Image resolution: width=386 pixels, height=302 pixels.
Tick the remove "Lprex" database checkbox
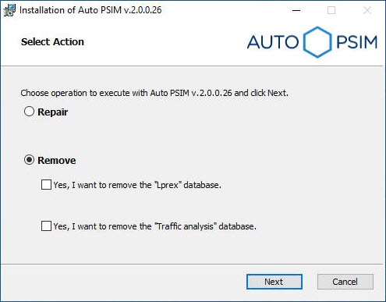click(46, 185)
